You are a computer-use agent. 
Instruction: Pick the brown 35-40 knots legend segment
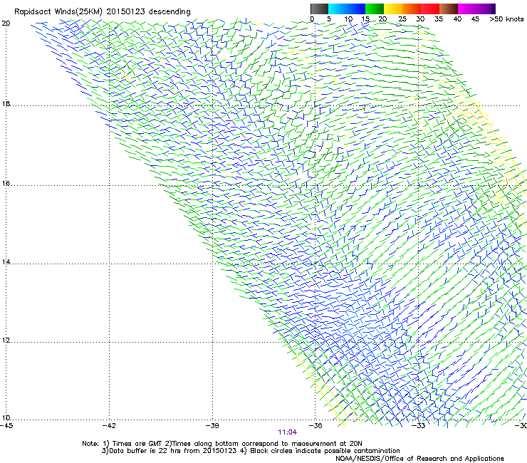(449, 9)
